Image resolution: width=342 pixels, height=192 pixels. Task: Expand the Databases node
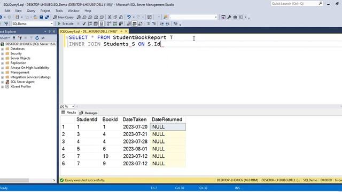(2, 49)
